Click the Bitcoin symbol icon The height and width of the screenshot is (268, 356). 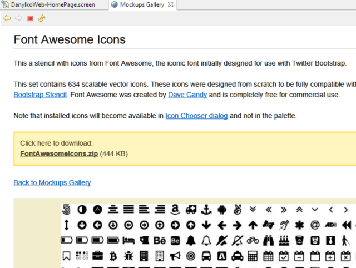click(x=113, y=256)
